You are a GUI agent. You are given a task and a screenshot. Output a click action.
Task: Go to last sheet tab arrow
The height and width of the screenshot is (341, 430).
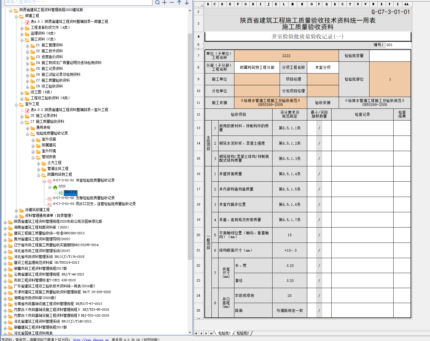pos(211,333)
